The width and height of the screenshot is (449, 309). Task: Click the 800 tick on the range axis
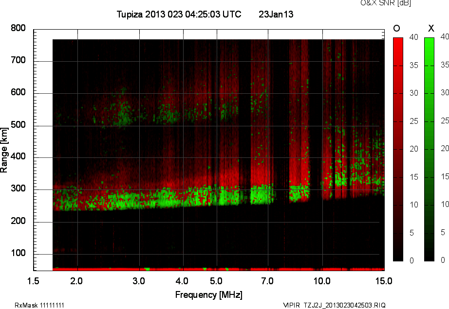coord(18,29)
